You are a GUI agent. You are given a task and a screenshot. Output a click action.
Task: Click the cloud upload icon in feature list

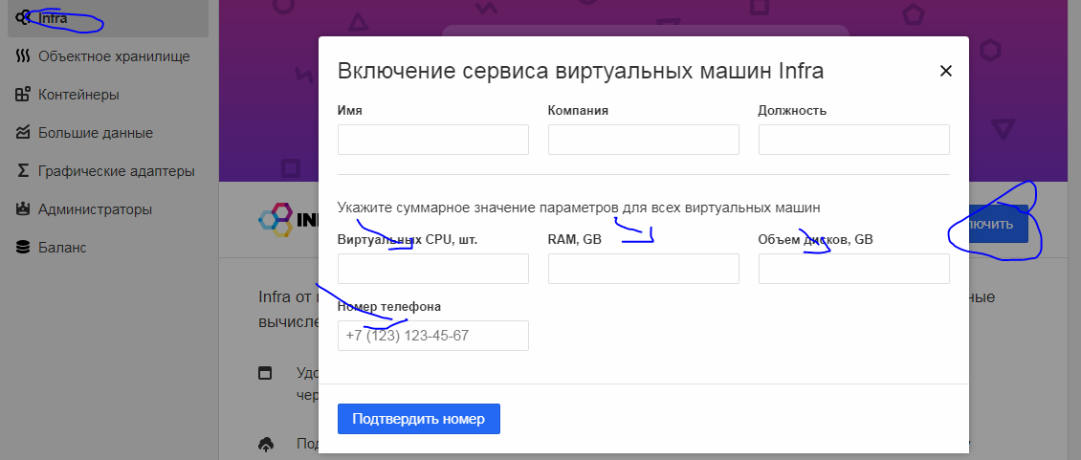(x=265, y=444)
